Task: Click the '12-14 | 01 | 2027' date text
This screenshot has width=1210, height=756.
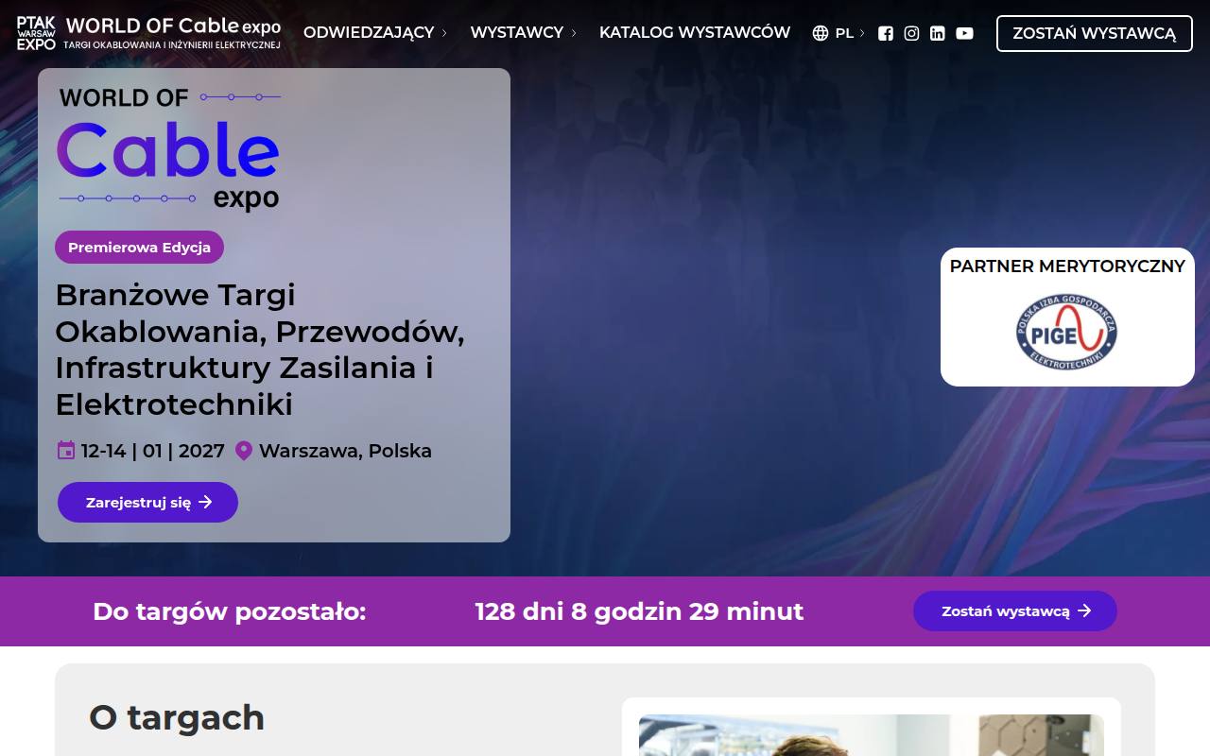Action: (x=153, y=451)
